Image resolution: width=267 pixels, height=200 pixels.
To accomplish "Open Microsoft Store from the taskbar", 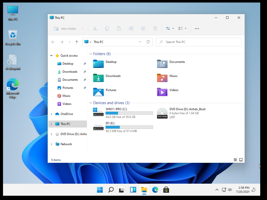I will pos(166,190).
